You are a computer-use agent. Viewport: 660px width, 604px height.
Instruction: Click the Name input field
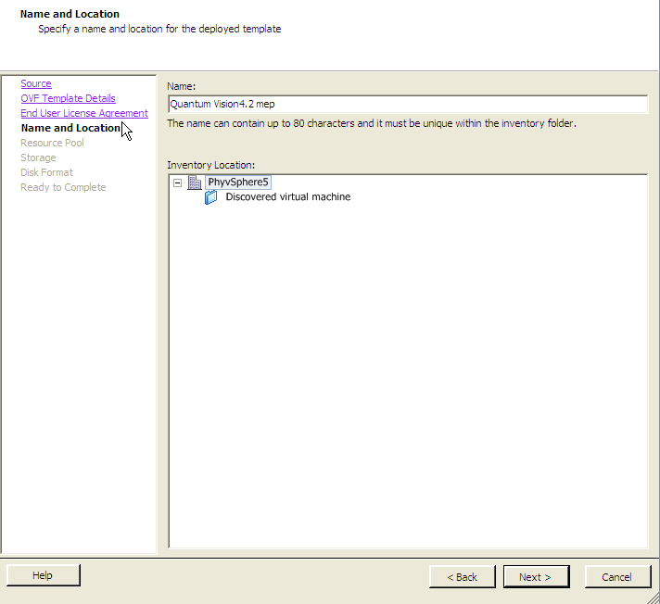click(x=408, y=104)
